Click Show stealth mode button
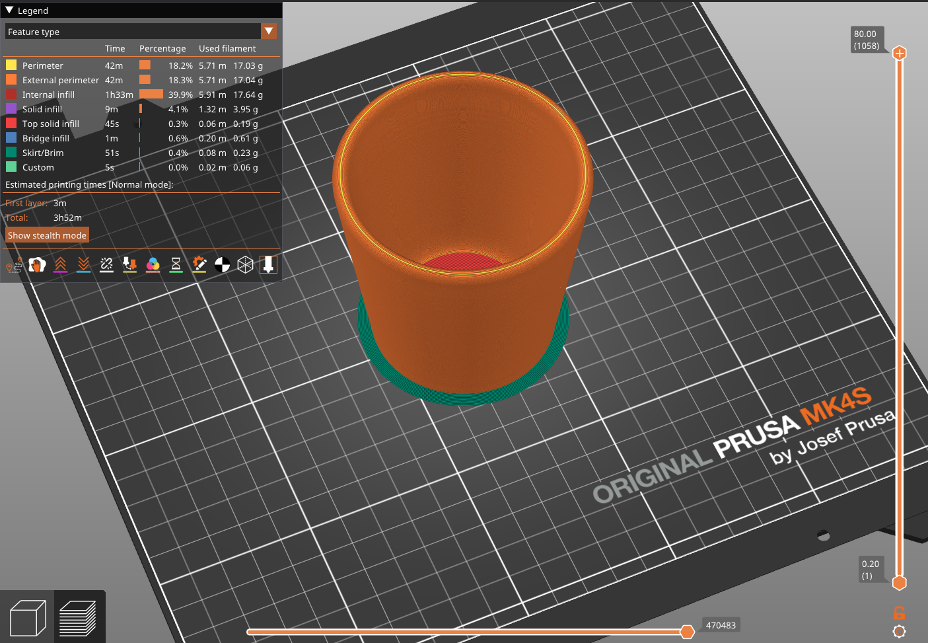928x643 pixels. [47, 235]
